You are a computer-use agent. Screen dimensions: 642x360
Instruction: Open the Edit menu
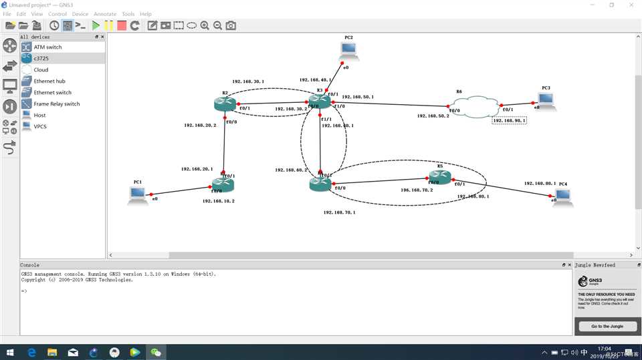pos(21,14)
